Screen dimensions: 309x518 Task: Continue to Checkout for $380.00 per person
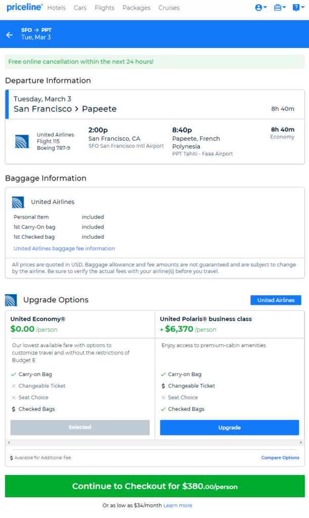pos(155,486)
